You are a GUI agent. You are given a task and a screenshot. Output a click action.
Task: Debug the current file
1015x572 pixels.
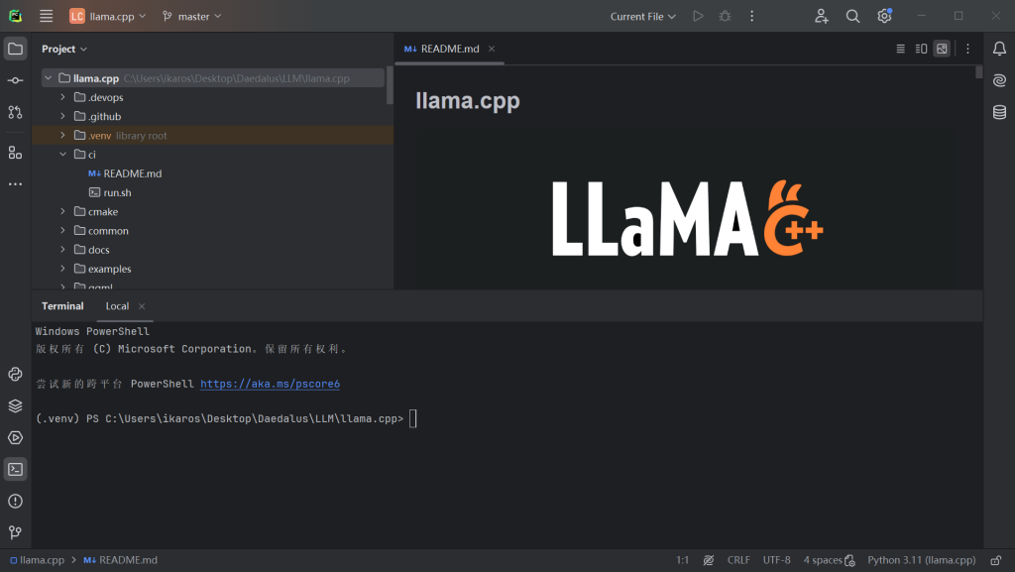[x=725, y=16]
